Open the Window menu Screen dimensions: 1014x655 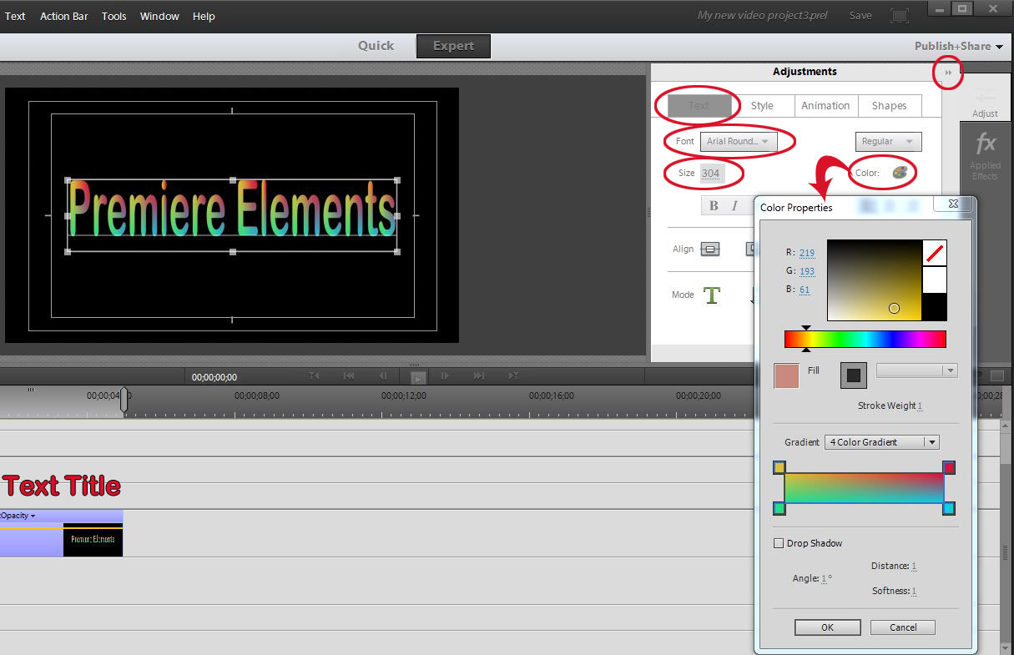[x=159, y=16]
